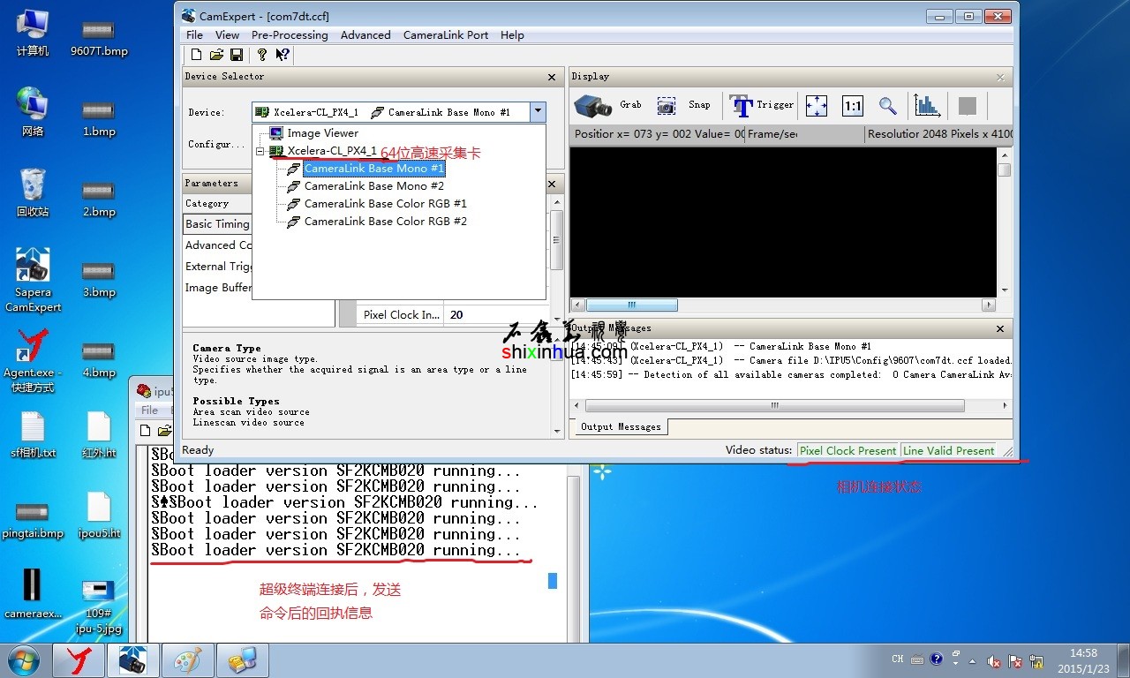Click the Output Messages horizontal scrollbar thumb
Viewport: 1130px width, 678px height.
(774, 406)
